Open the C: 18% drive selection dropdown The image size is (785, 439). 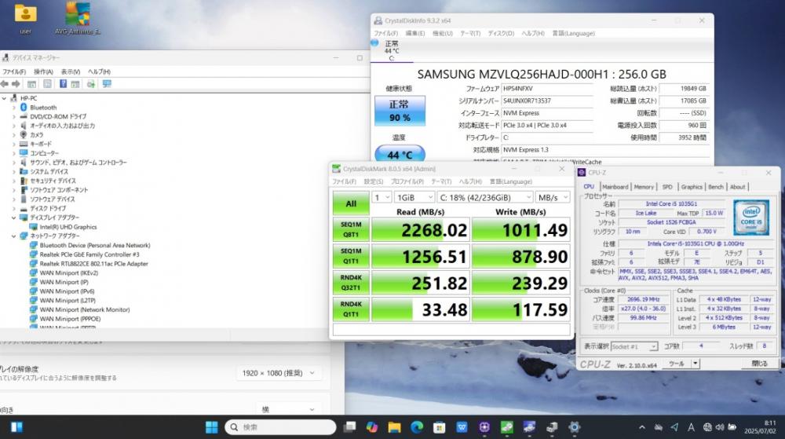point(484,197)
